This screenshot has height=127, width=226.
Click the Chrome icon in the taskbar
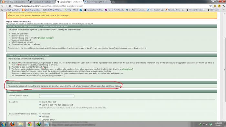point(30,124)
